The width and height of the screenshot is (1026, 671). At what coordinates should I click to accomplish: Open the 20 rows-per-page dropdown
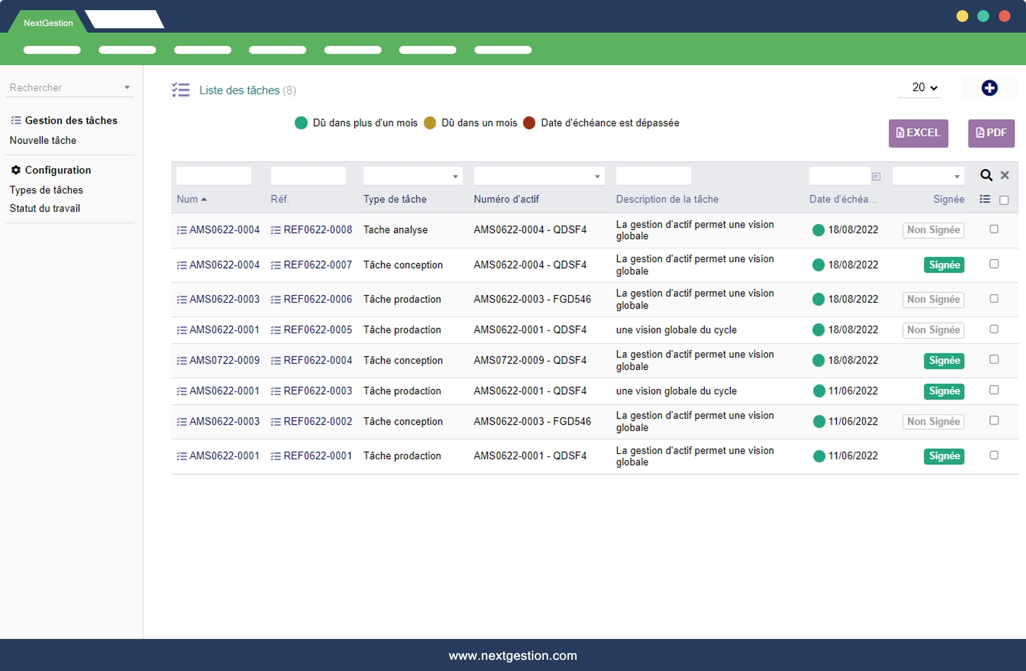[x=924, y=88]
